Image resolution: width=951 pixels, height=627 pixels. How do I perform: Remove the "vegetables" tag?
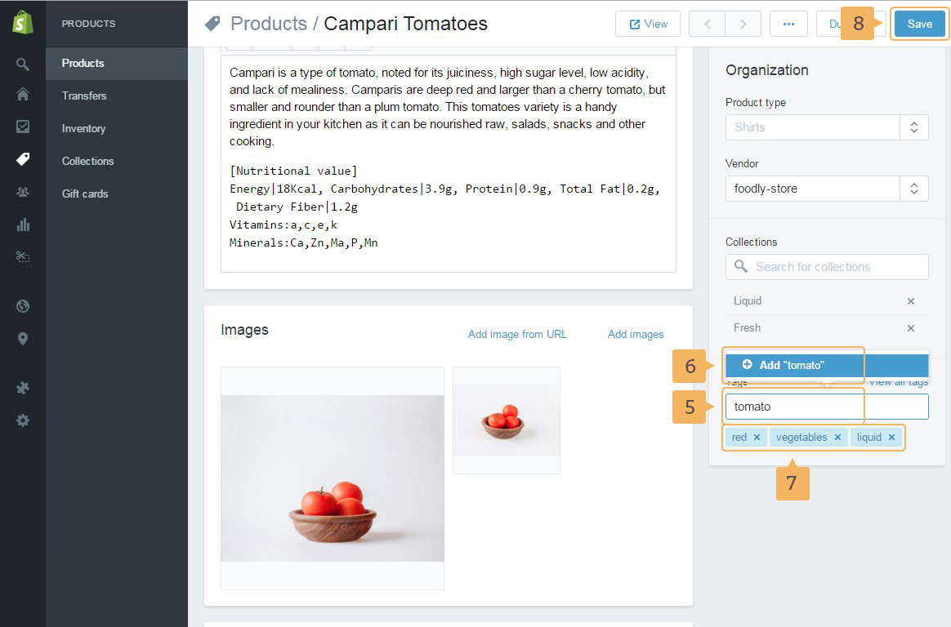(837, 438)
